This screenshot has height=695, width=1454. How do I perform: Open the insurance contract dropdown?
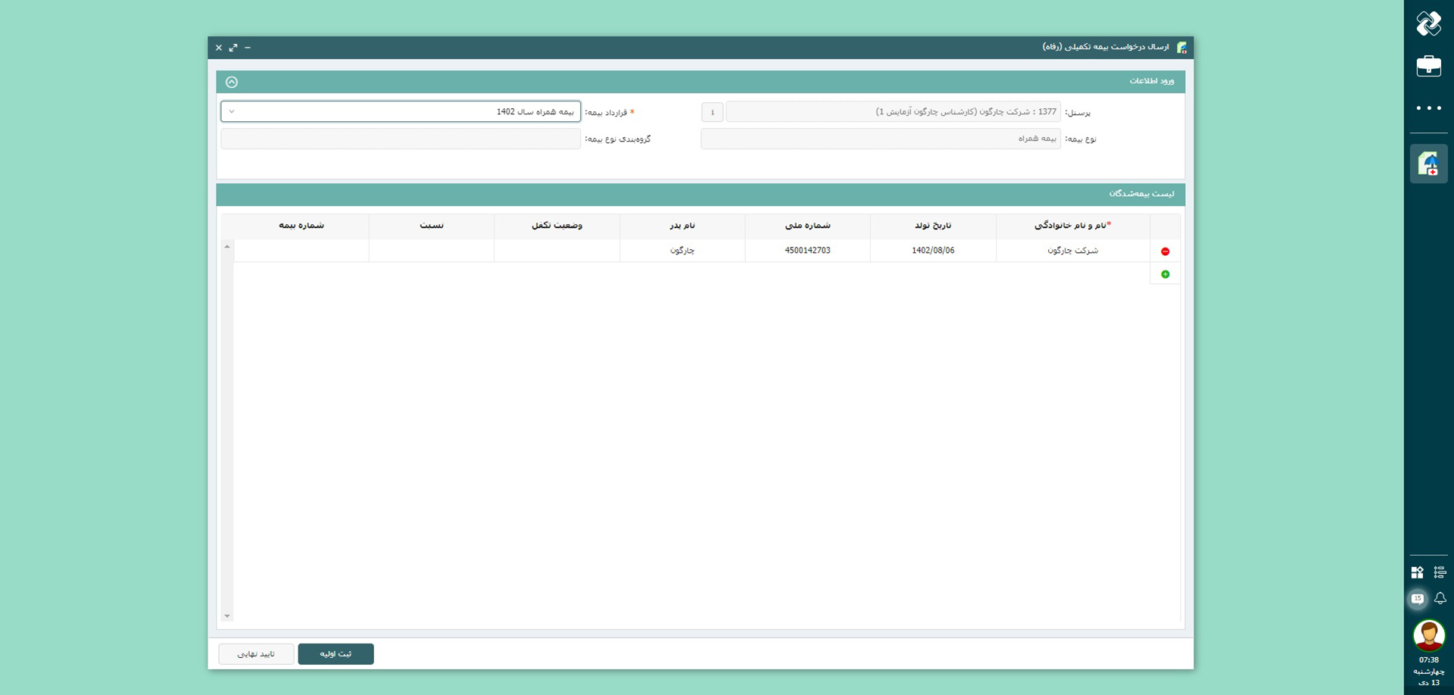click(401, 112)
